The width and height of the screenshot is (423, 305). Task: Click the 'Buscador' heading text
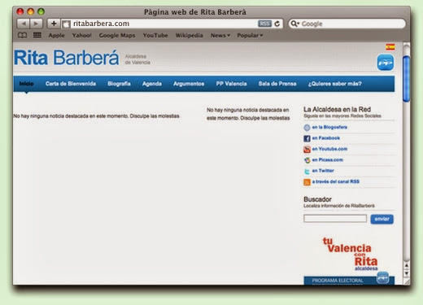[x=317, y=199]
